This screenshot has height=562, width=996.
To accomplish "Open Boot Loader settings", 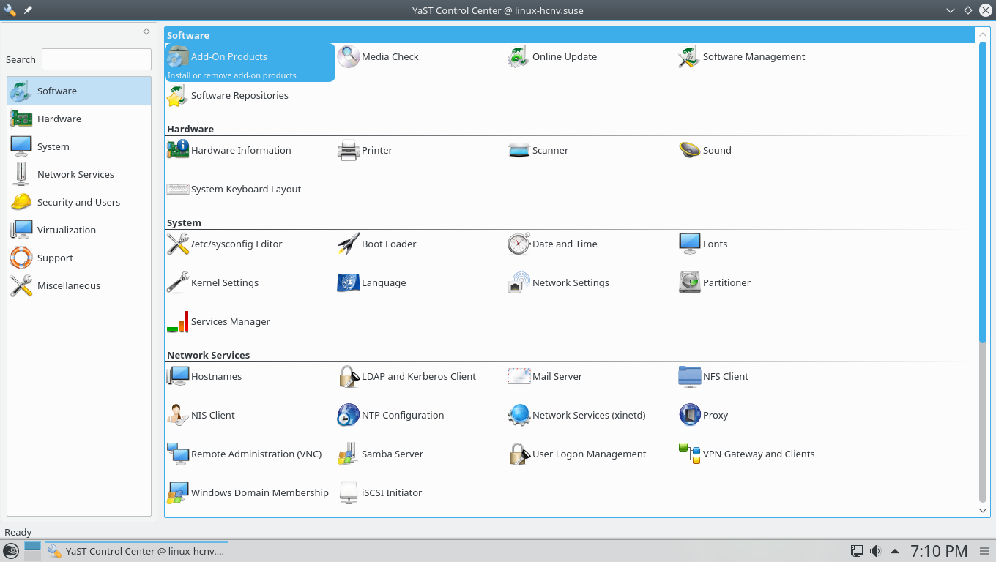I will 376,244.
